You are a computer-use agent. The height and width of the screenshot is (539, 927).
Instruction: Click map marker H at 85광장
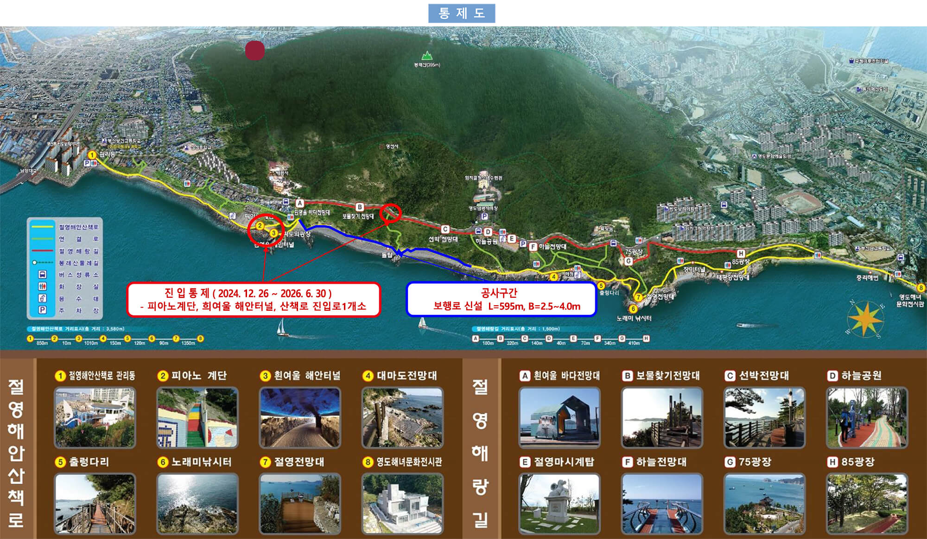[x=741, y=253]
